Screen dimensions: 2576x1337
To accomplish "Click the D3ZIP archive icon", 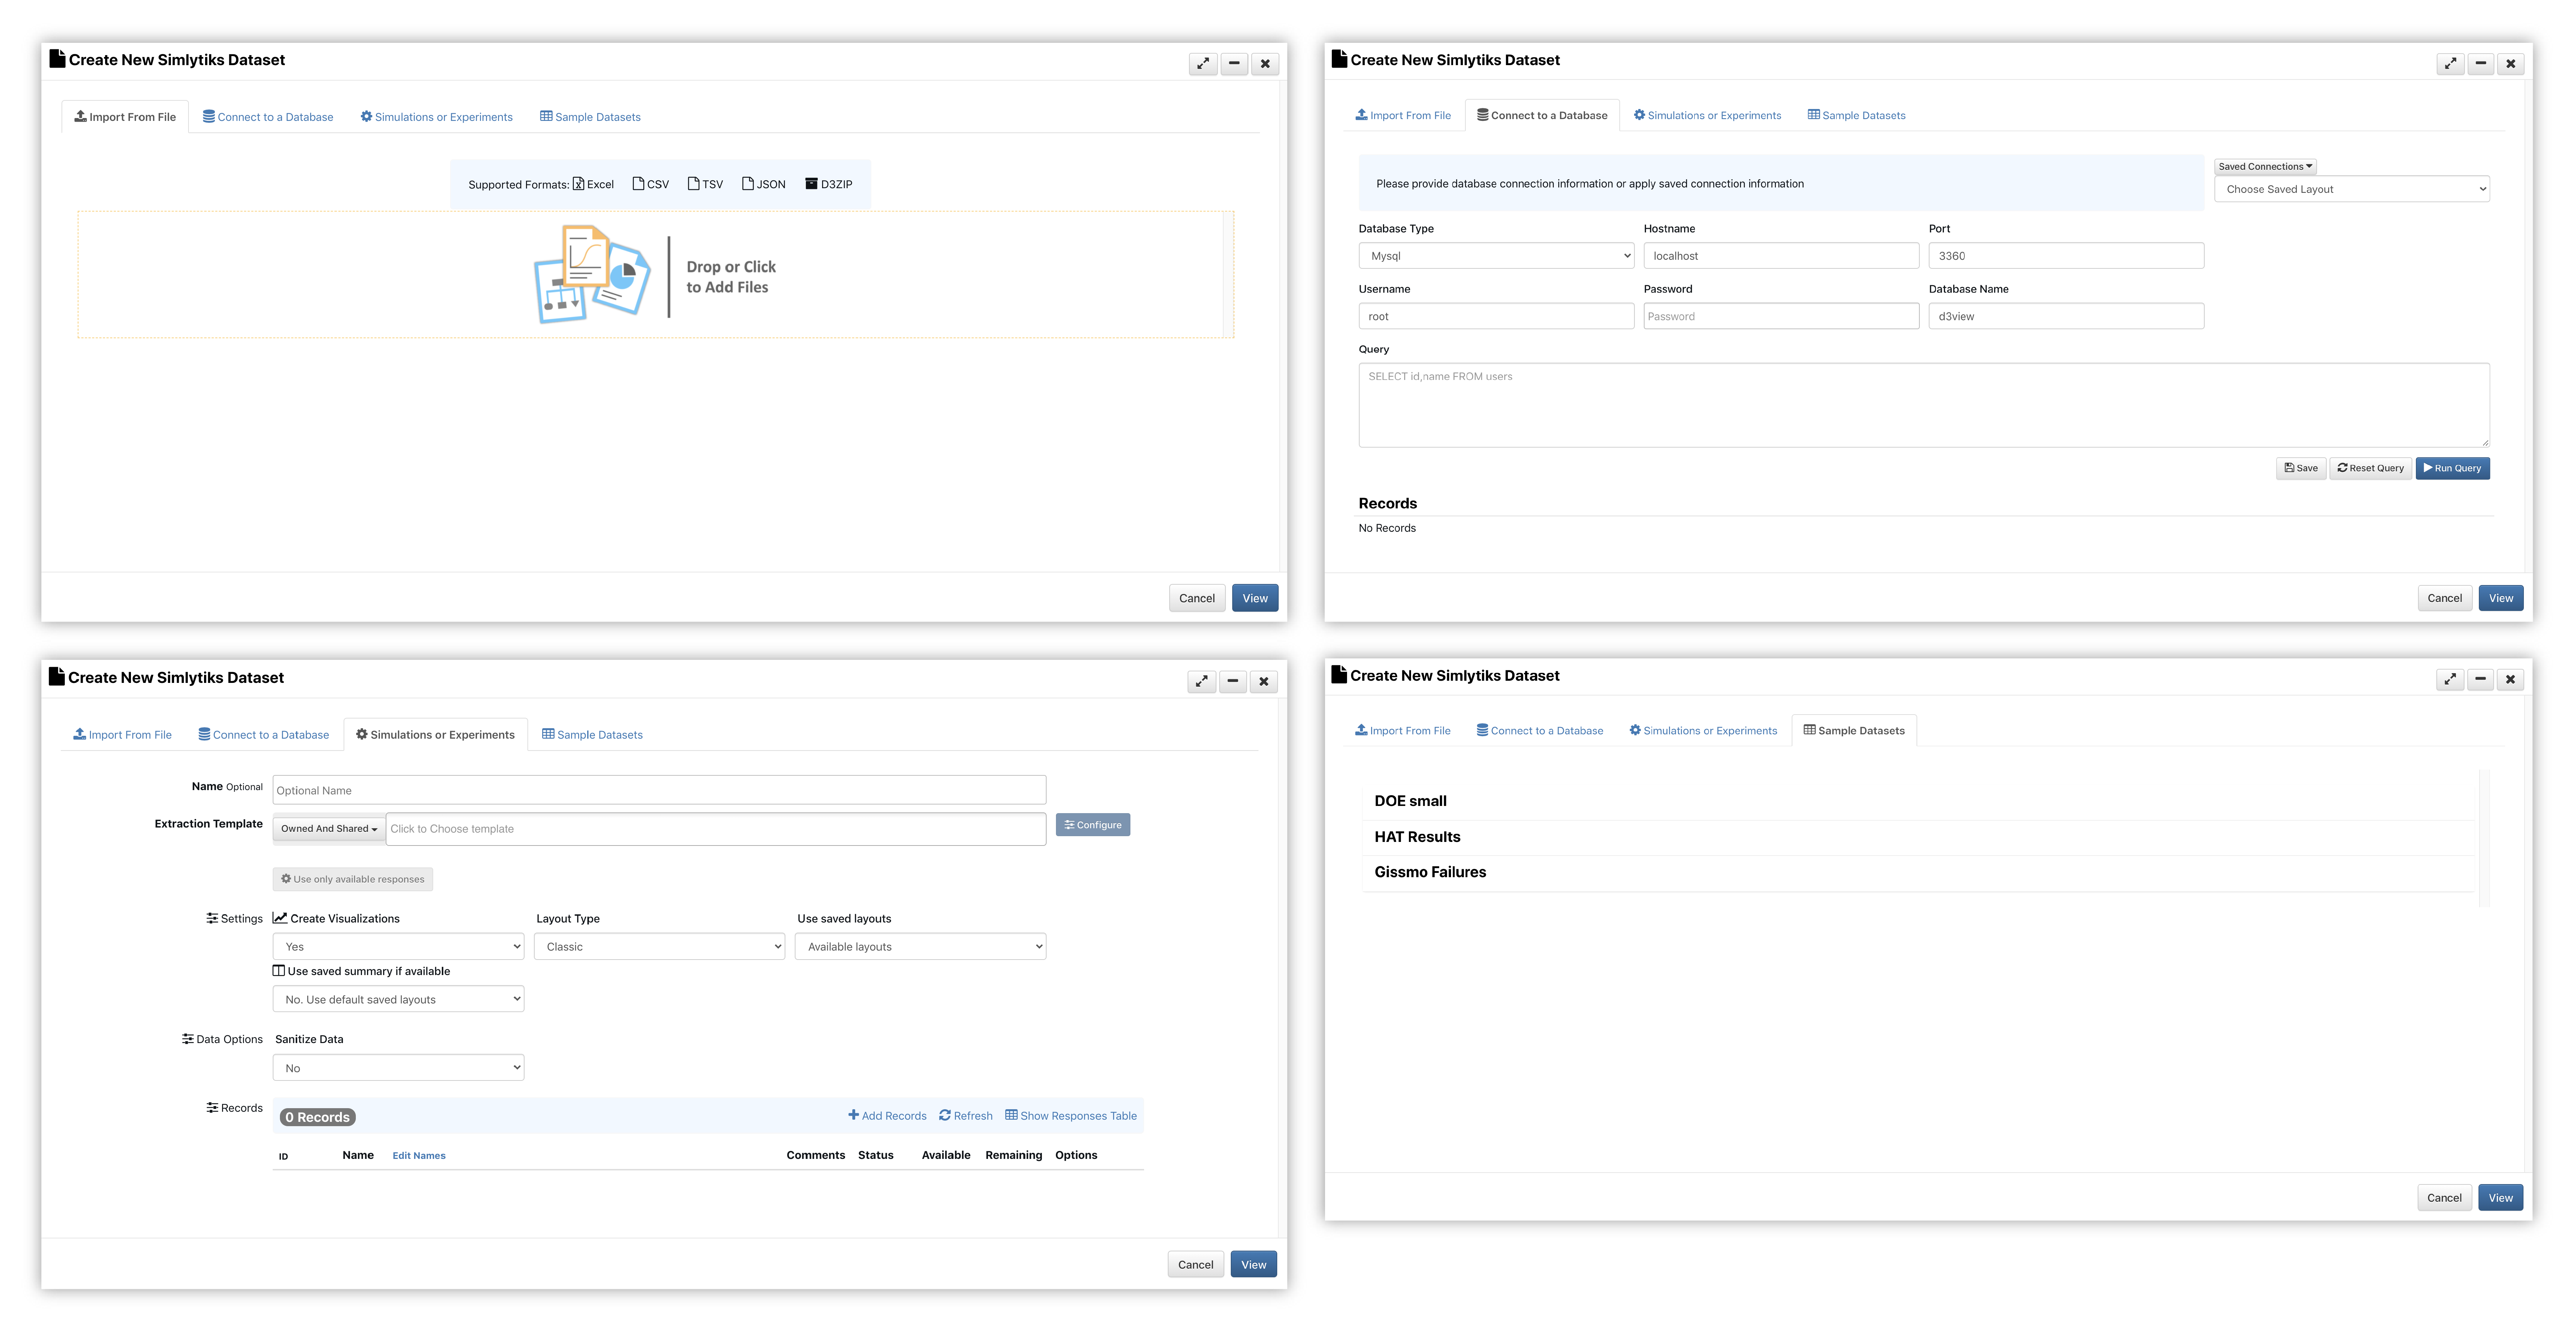I will (x=811, y=184).
